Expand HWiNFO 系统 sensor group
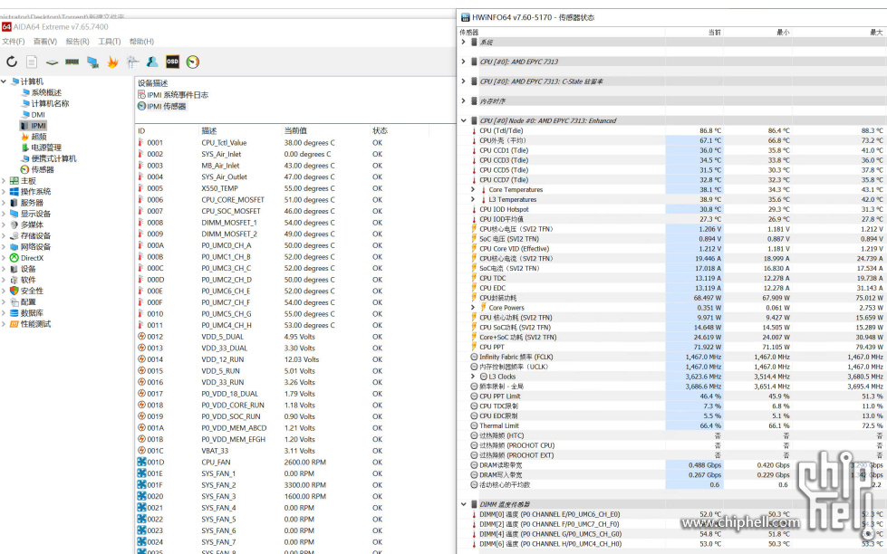Viewport: 887px width, 554px height. 463,42
